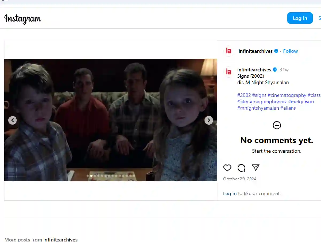
Task: Advance to next carousel image
Action: 209,120
